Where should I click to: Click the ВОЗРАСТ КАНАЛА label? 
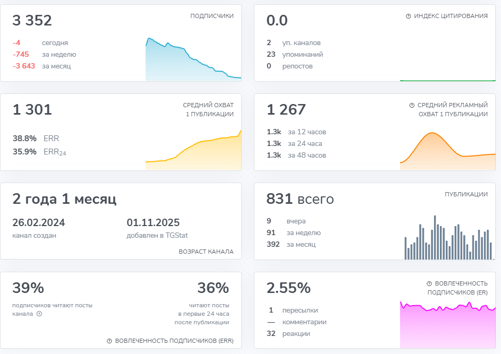(x=206, y=252)
